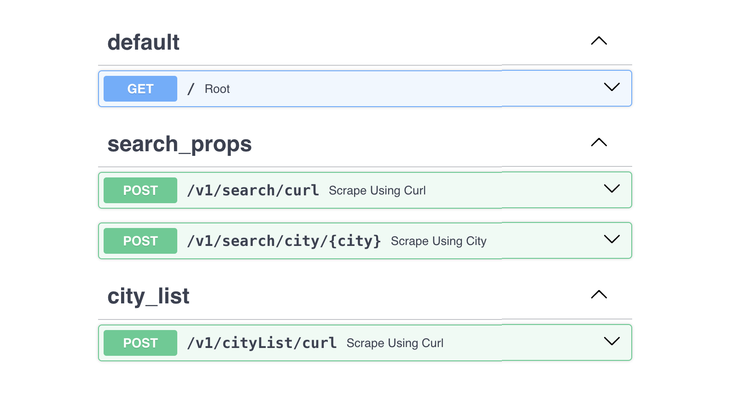Click the POST badge on /v1/search/city/{city}

140,240
